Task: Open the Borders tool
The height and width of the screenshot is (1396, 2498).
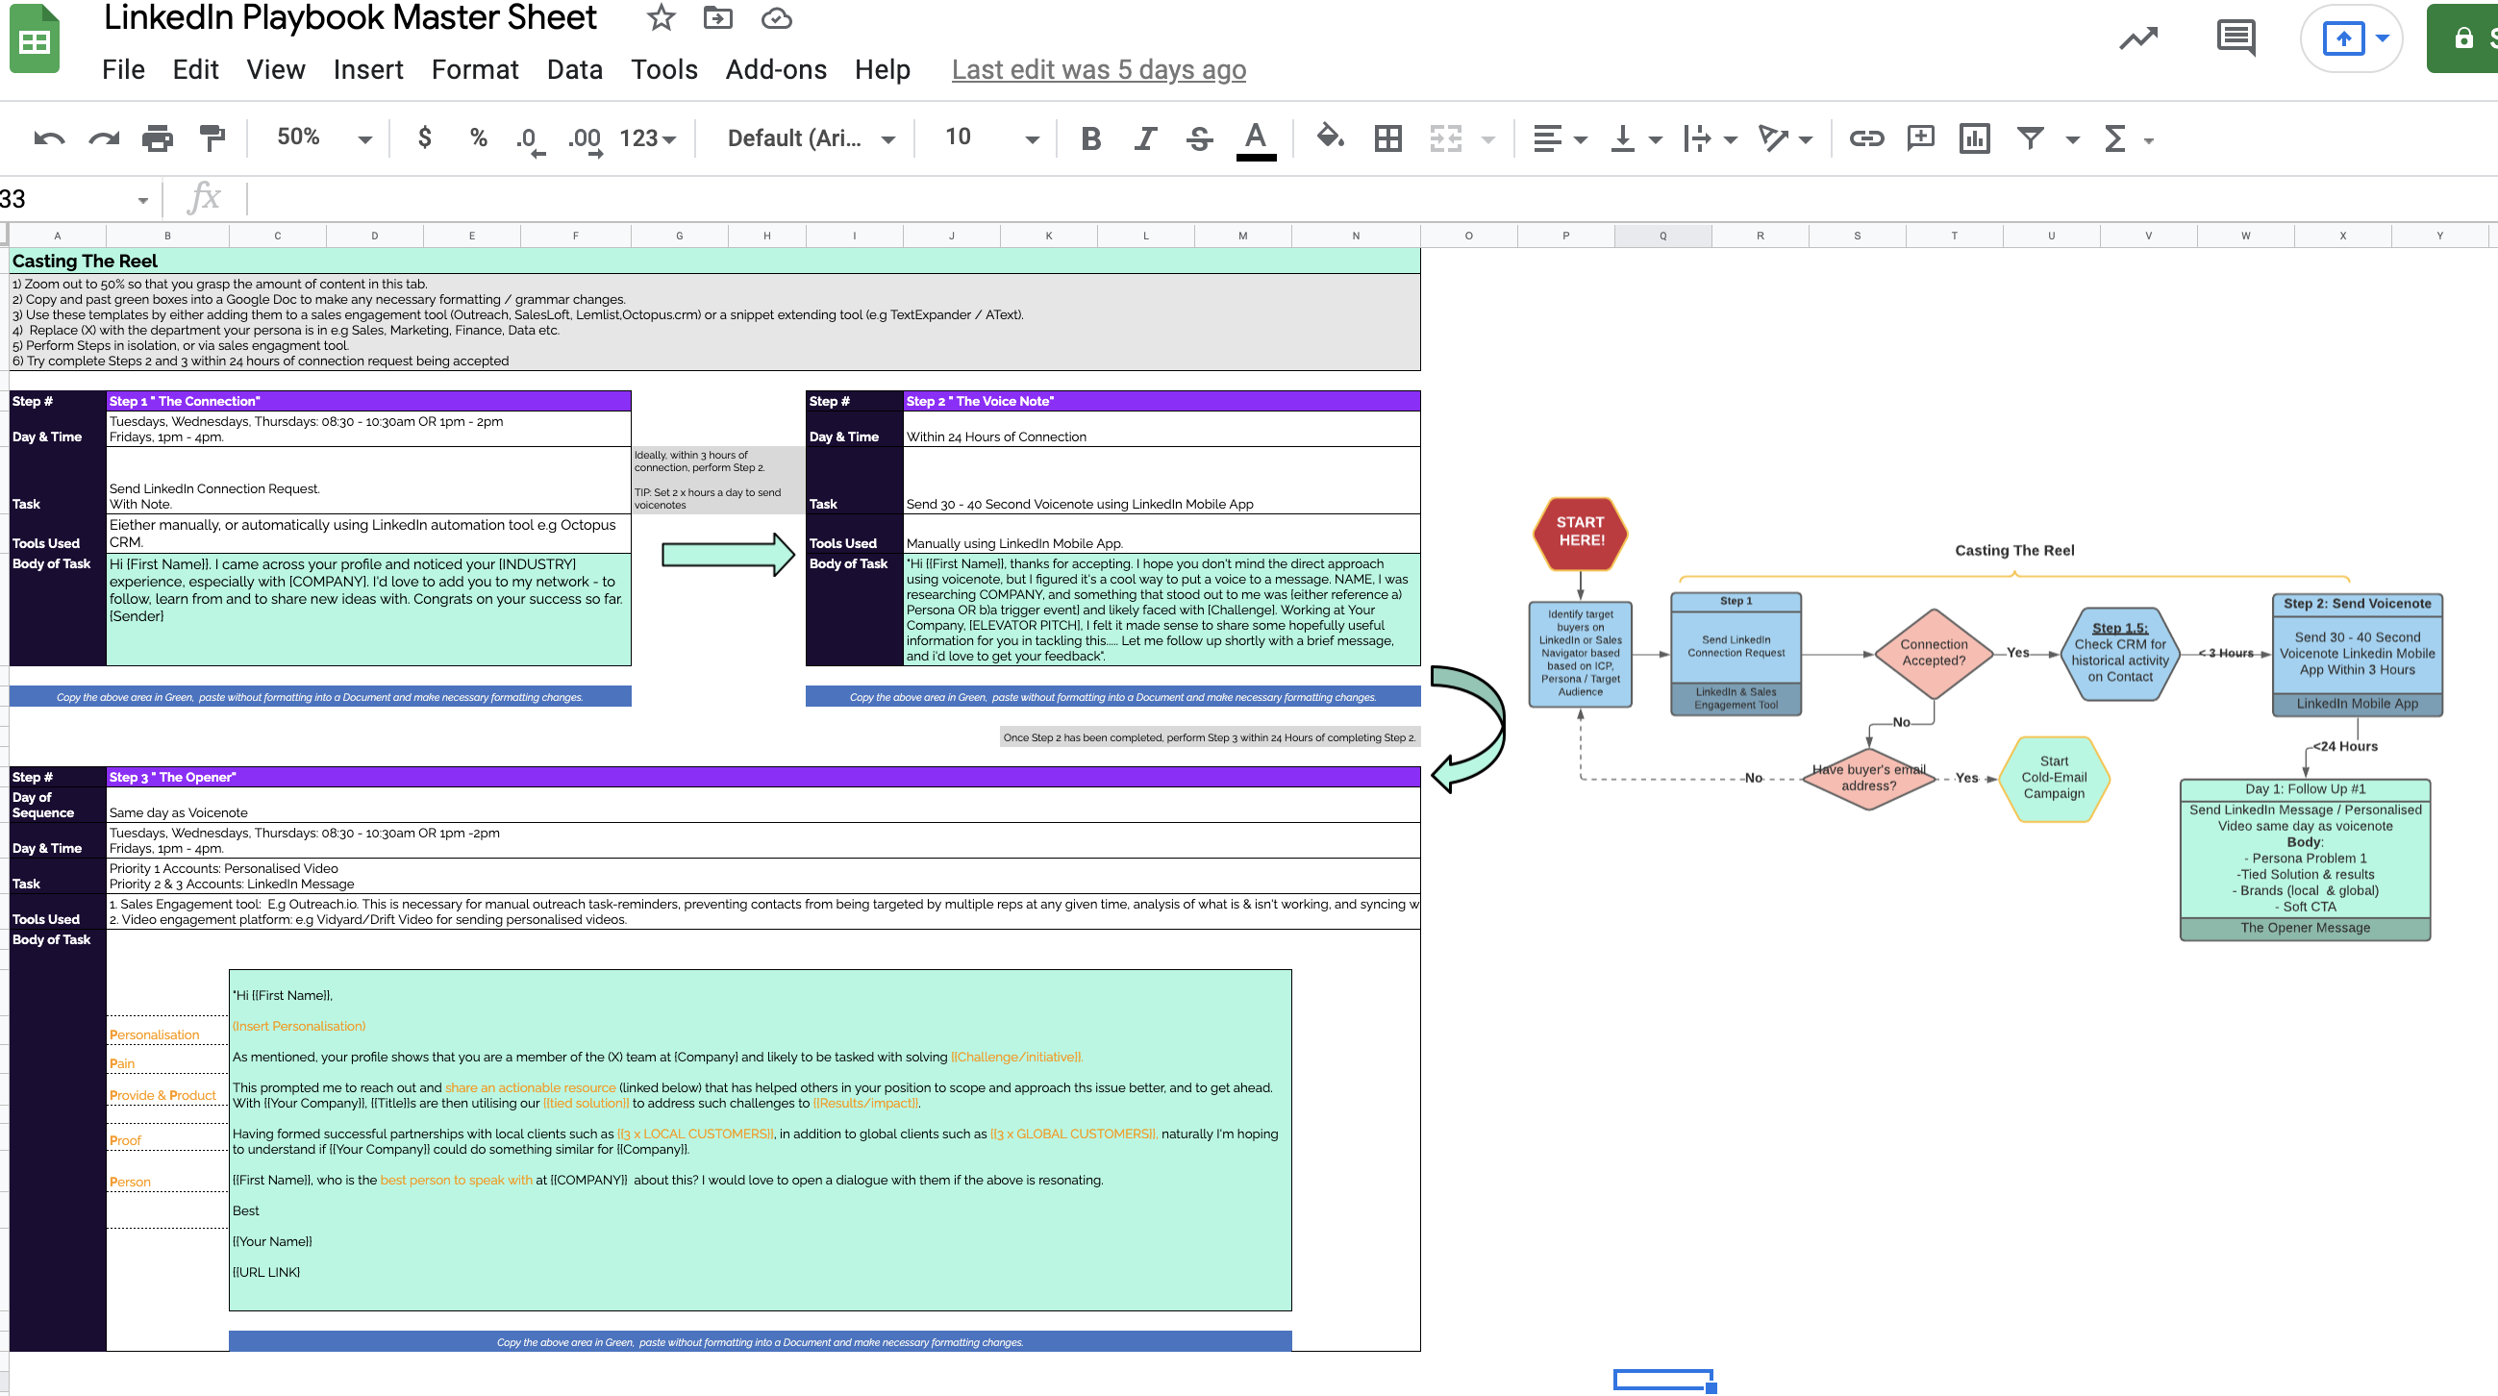Action: tap(1387, 138)
